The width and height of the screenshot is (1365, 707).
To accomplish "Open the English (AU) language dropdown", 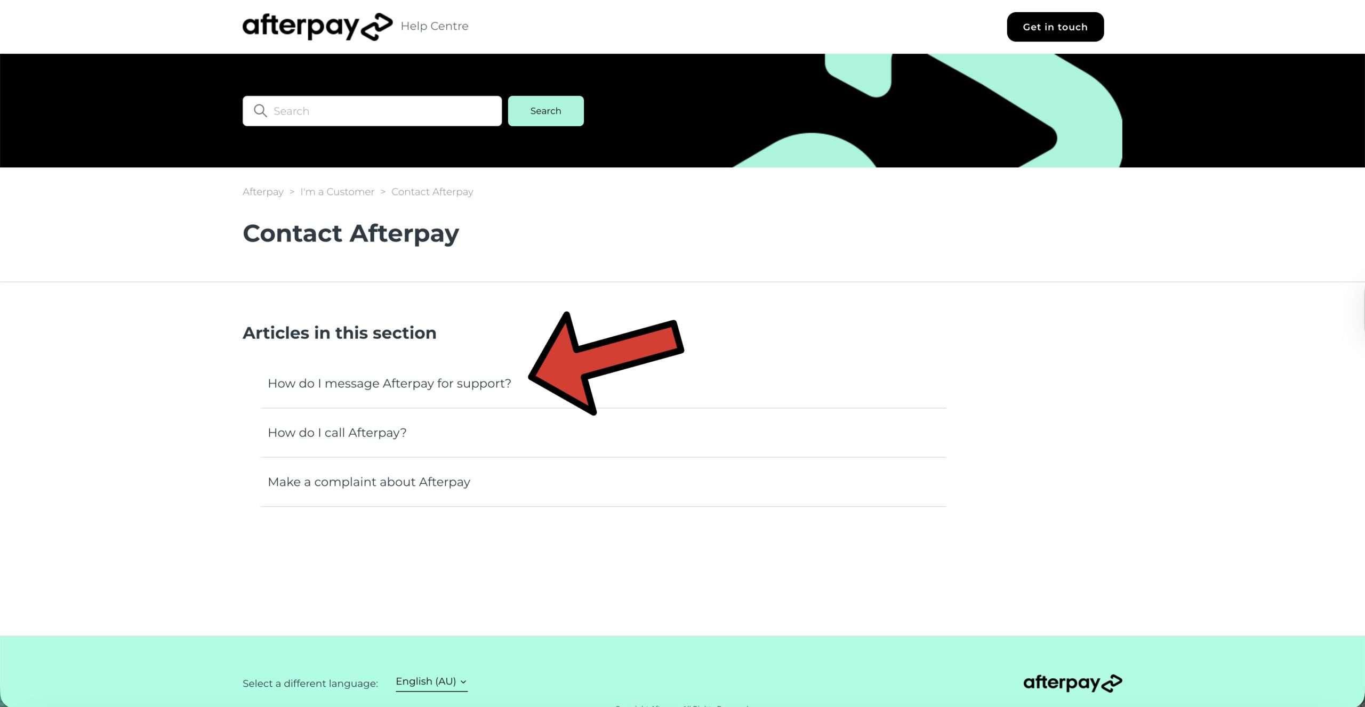I will [x=431, y=682].
